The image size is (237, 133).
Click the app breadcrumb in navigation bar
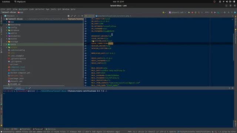pyautogui.click(x=21, y=13)
